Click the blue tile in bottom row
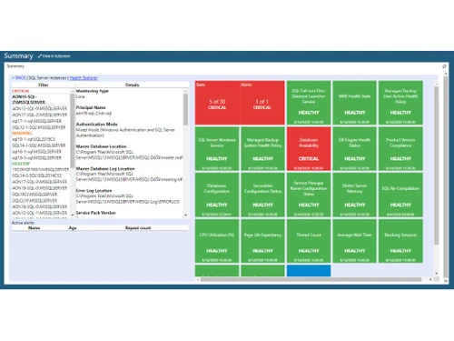 tap(309, 271)
